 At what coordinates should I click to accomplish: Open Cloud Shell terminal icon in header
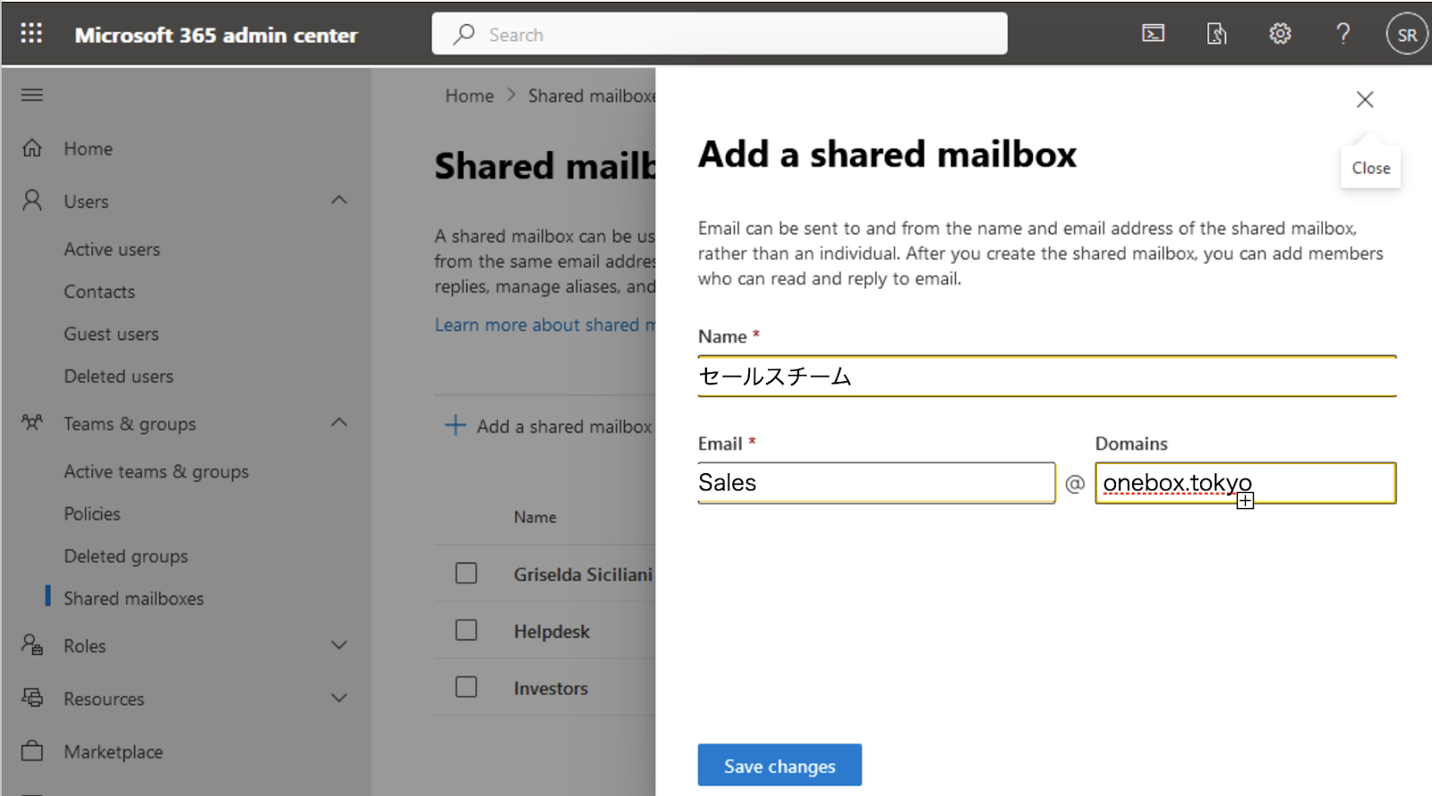[1154, 34]
